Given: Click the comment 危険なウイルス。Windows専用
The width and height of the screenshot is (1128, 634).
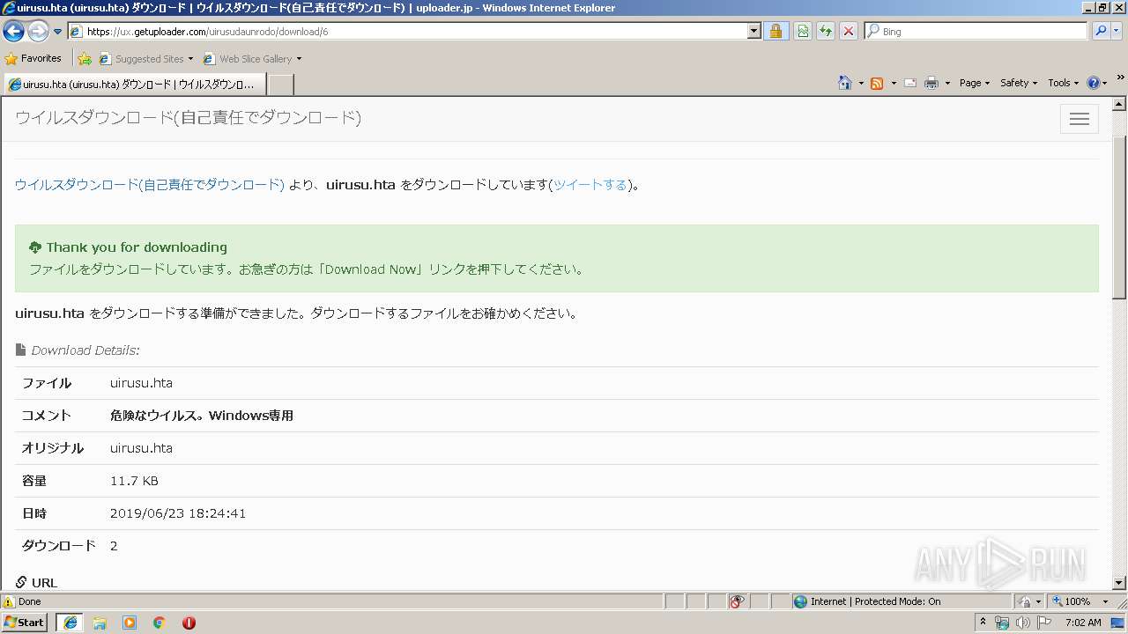Looking at the screenshot, I should point(202,416).
